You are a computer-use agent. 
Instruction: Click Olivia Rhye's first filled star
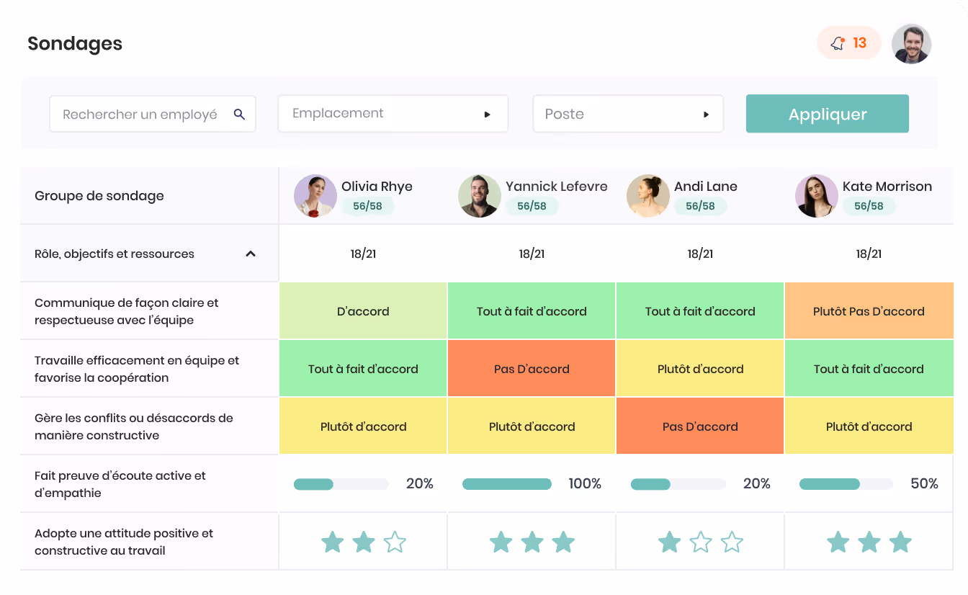click(332, 542)
